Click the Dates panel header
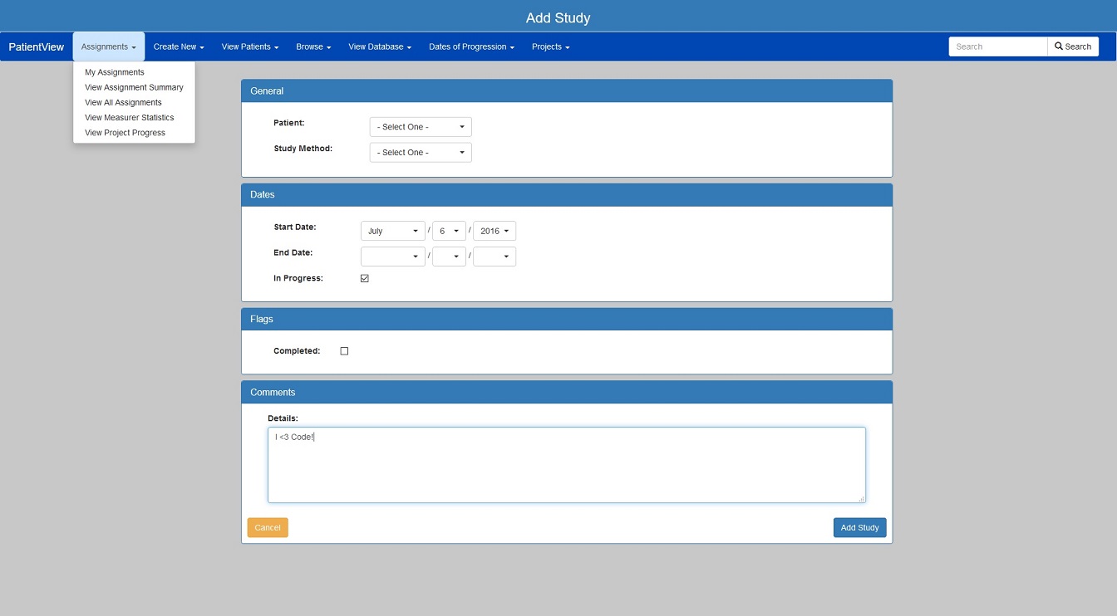This screenshot has width=1117, height=616. (567, 195)
